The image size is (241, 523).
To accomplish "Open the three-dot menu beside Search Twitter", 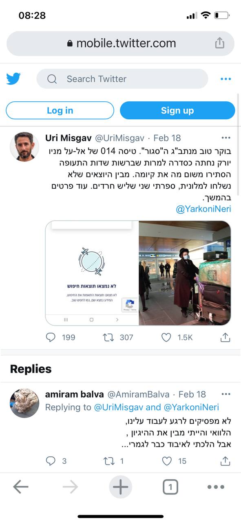I will click(x=226, y=79).
